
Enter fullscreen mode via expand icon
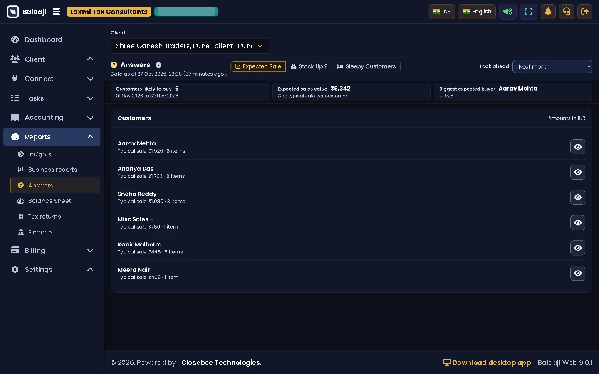tap(529, 12)
